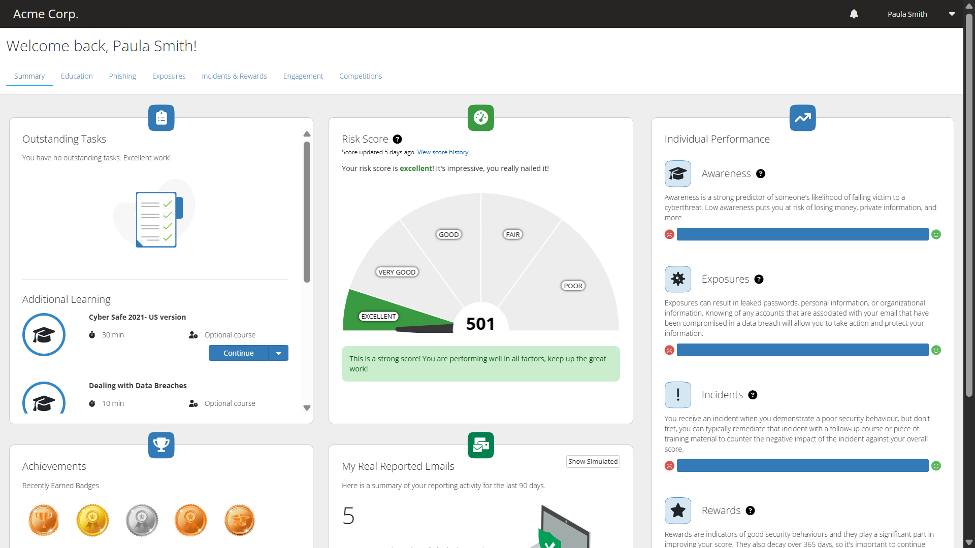Open the Incidents & Rewards tab

(x=234, y=76)
